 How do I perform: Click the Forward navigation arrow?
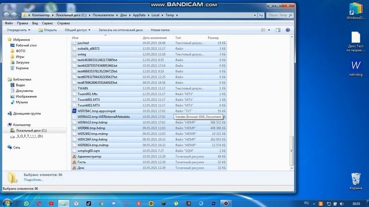14,16
